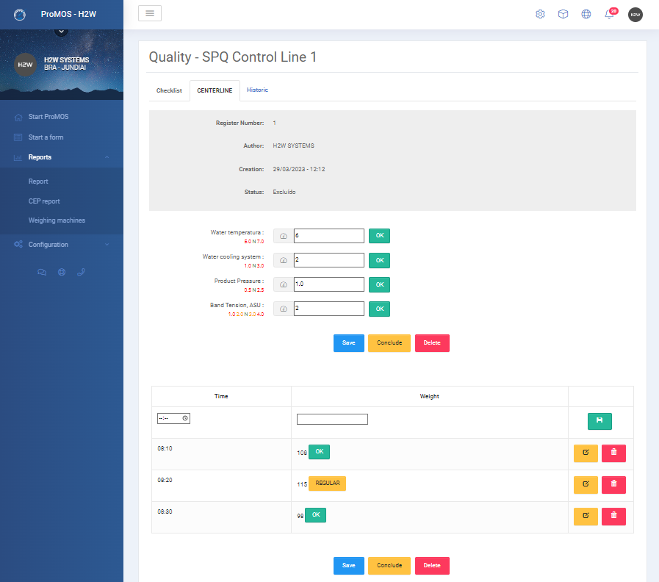Open the time picker clock field
This screenshot has height=582, width=659.
click(173, 418)
